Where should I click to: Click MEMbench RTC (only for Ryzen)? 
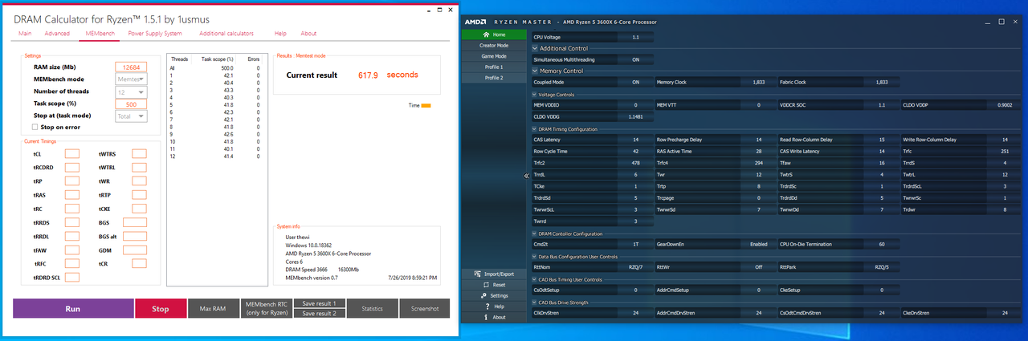click(266, 308)
